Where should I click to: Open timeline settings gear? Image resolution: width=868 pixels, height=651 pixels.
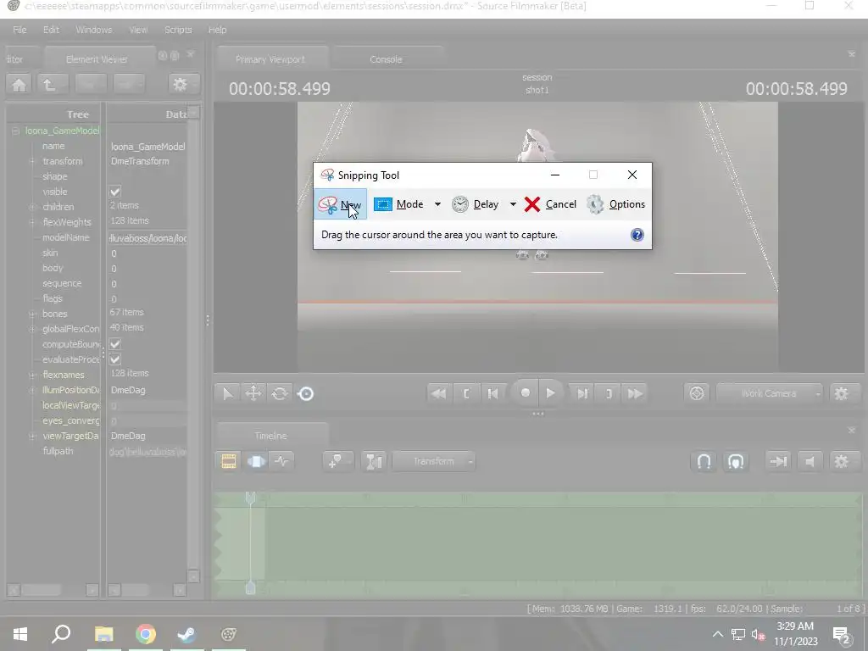(x=842, y=461)
